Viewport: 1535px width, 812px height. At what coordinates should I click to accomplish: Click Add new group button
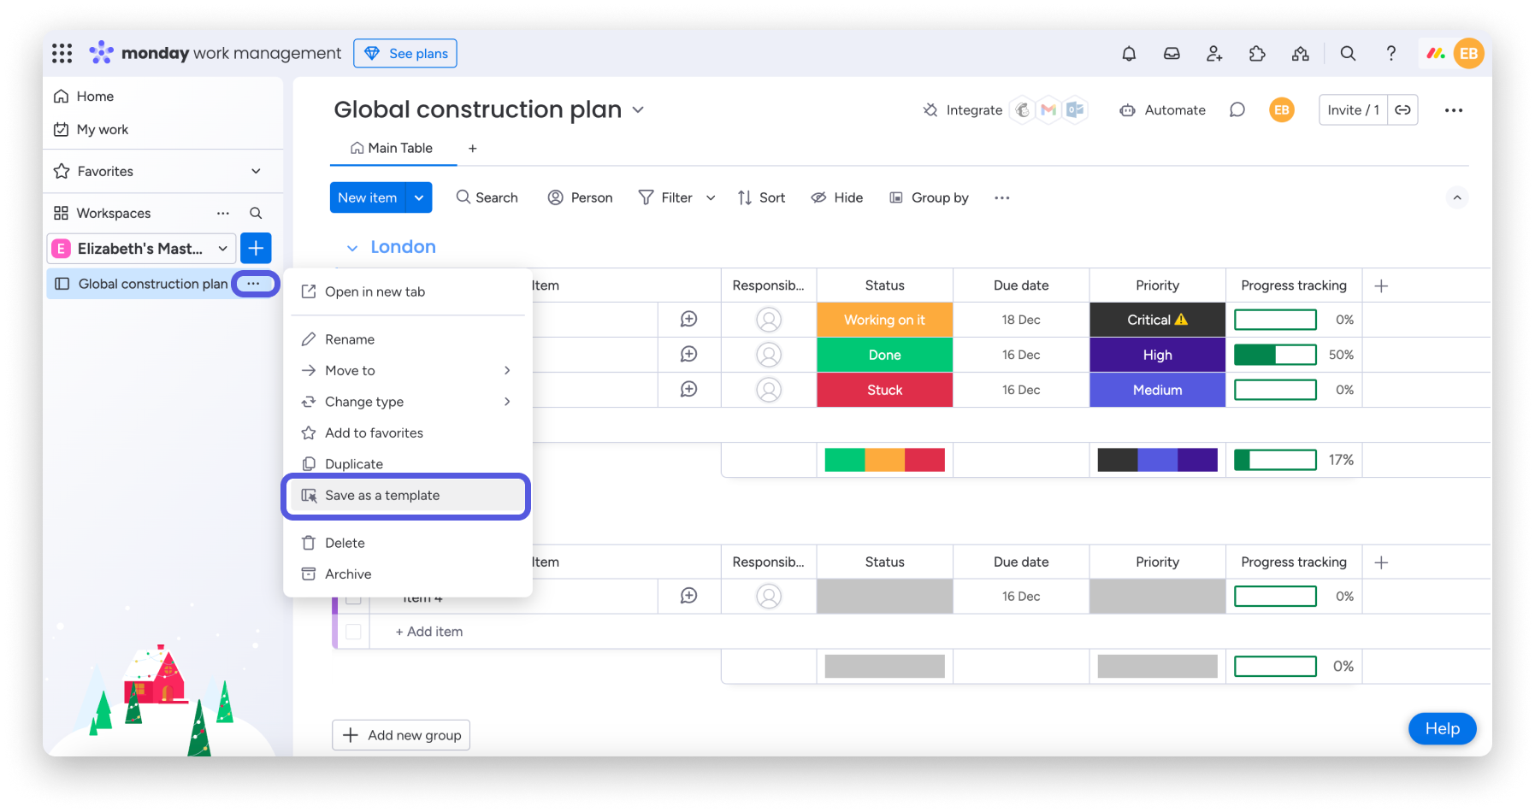[401, 735]
